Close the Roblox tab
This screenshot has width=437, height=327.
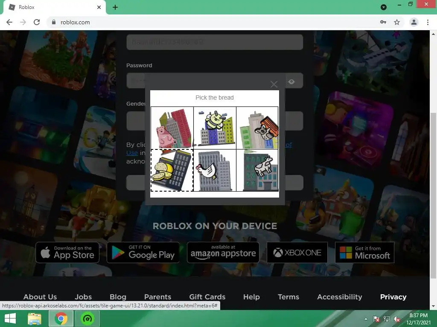[x=99, y=7]
